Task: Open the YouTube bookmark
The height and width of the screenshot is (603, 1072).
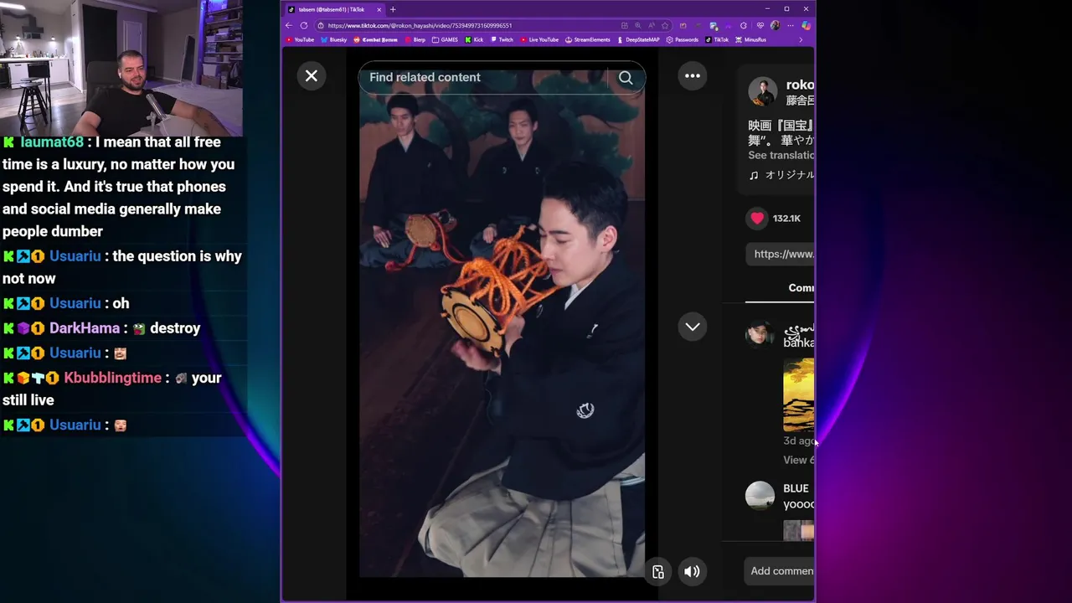Action: [300, 39]
